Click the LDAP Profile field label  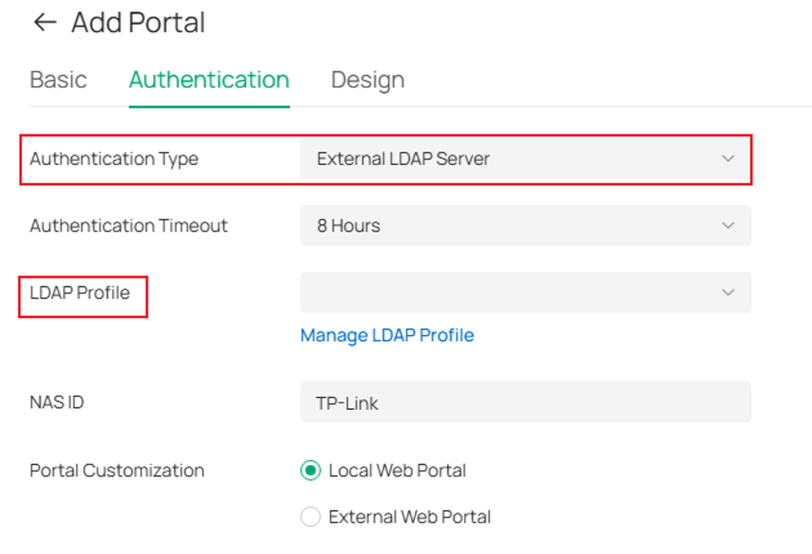coord(80,293)
